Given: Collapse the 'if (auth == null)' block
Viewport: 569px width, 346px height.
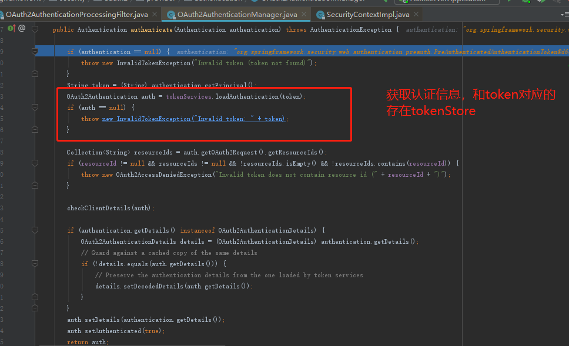Looking at the screenshot, I should (x=35, y=107).
